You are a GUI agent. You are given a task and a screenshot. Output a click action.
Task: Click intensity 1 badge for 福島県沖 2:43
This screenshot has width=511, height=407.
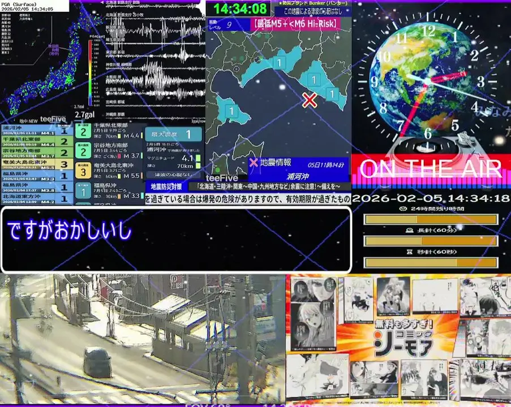[83, 192]
